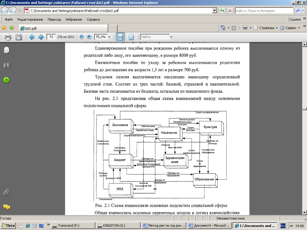Click the Найти find text field

[x=155, y=37]
